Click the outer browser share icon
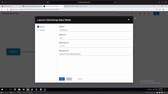The width and height of the screenshot is (168, 94). coord(159,2)
